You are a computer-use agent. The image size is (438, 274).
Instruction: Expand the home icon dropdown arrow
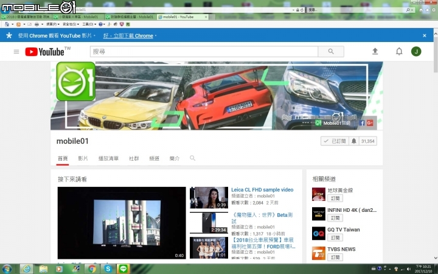[13, 24]
